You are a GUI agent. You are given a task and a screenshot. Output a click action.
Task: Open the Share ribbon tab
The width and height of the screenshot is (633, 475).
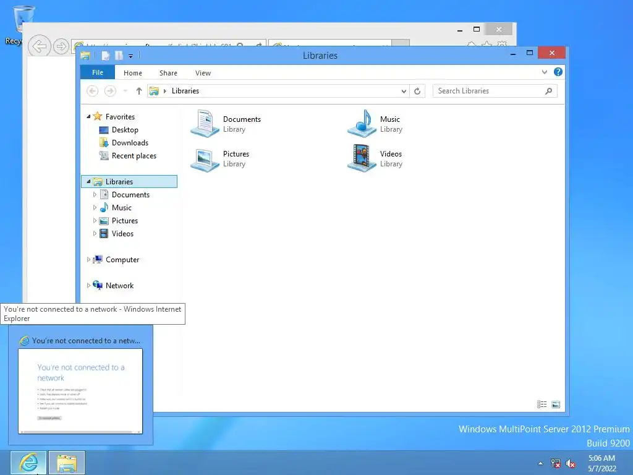(168, 73)
